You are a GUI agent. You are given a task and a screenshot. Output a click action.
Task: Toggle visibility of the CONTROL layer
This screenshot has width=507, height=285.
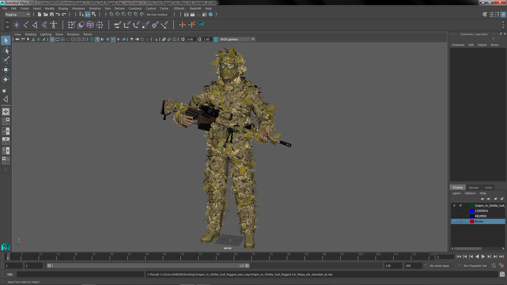(454, 211)
